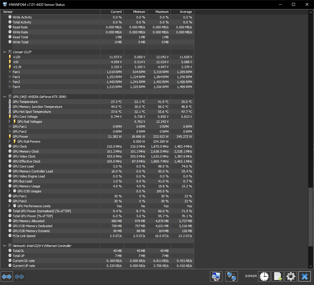Click the GPU Core Load gauge icon
Screen dimensions: 314x285
point(10,166)
